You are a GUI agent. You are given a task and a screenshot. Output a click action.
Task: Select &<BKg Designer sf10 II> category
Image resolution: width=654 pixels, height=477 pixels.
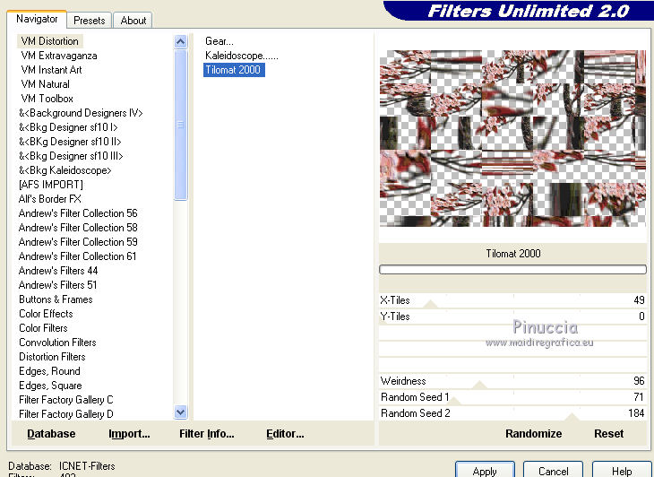[x=70, y=142]
